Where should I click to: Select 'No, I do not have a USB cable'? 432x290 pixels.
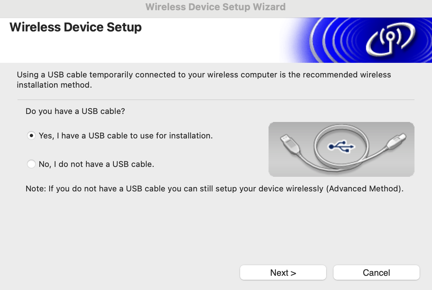31,164
